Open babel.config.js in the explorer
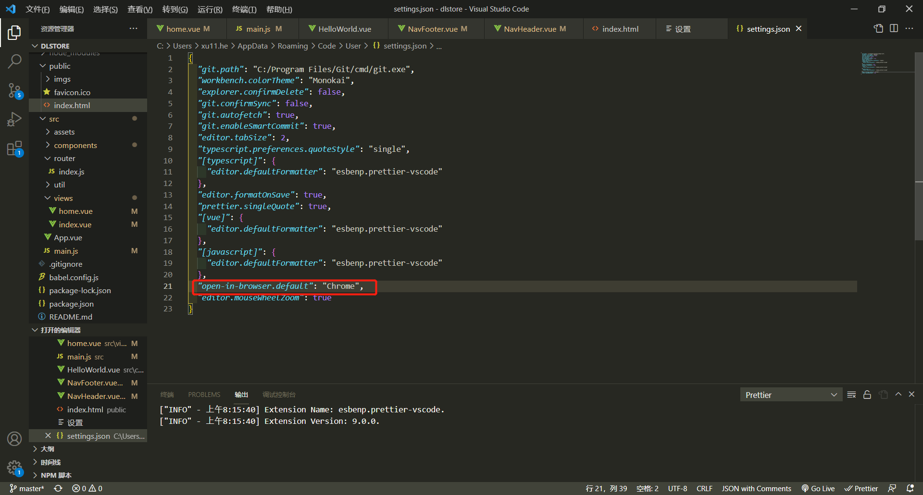 point(88,277)
